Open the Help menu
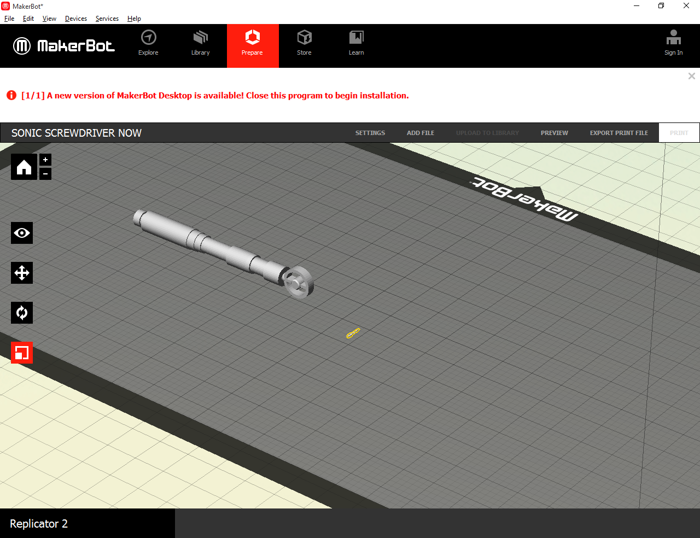The height and width of the screenshot is (538, 700). pos(134,19)
